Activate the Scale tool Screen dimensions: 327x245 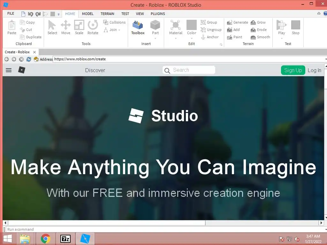pyautogui.click(x=79, y=27)
